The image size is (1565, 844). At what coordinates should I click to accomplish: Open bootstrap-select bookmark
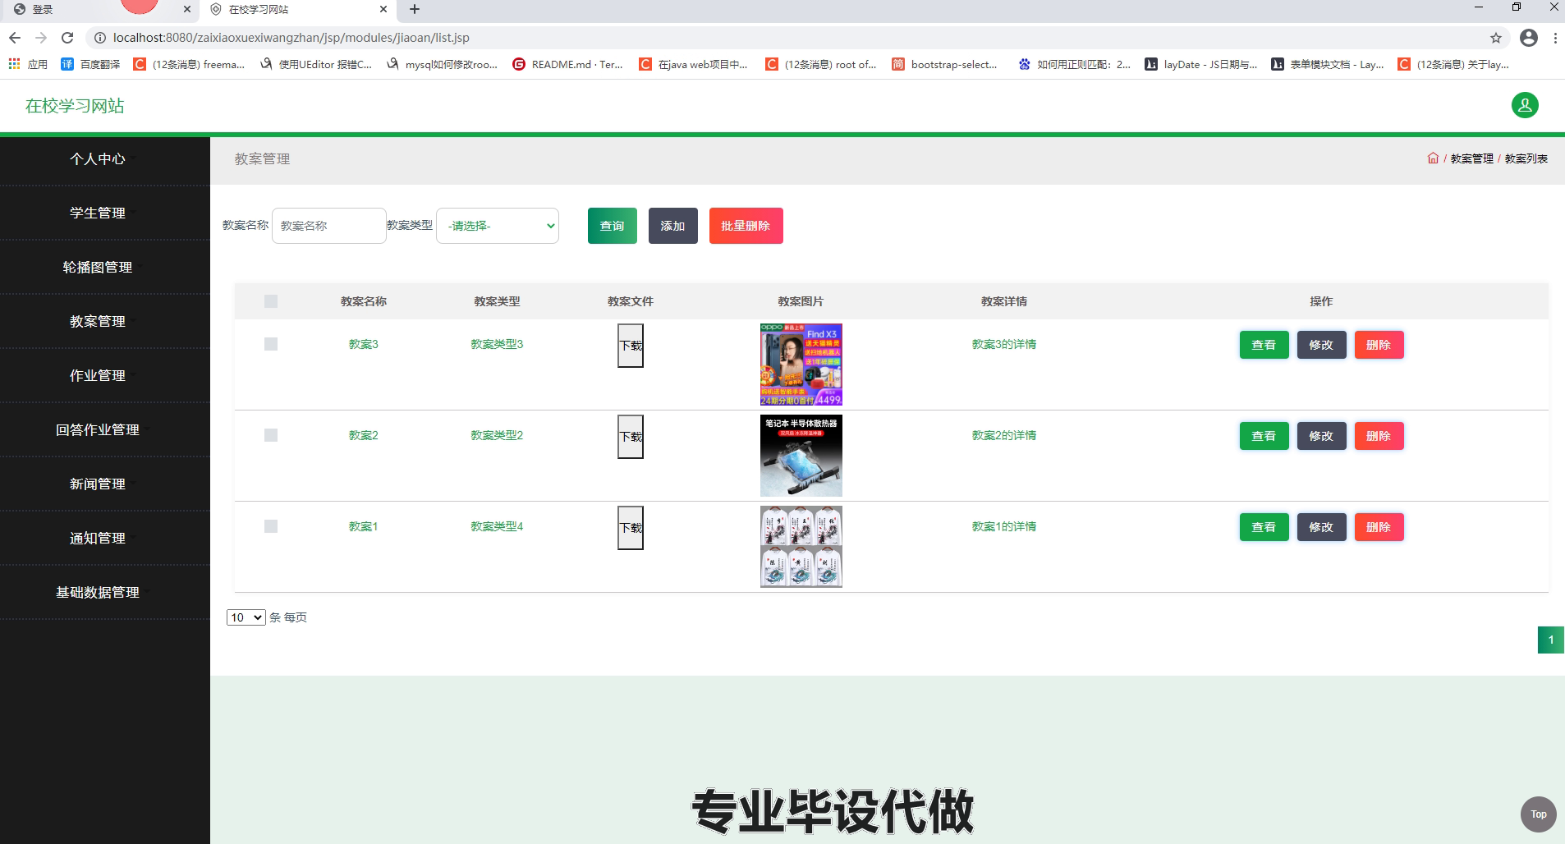point(944,64)
